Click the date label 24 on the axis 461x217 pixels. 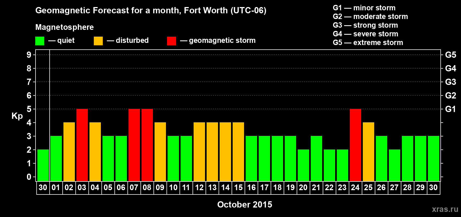[x=355, y=187]
